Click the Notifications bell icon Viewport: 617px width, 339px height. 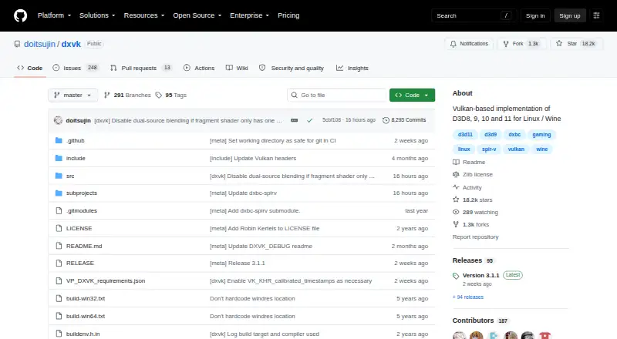tap(453, 44)
